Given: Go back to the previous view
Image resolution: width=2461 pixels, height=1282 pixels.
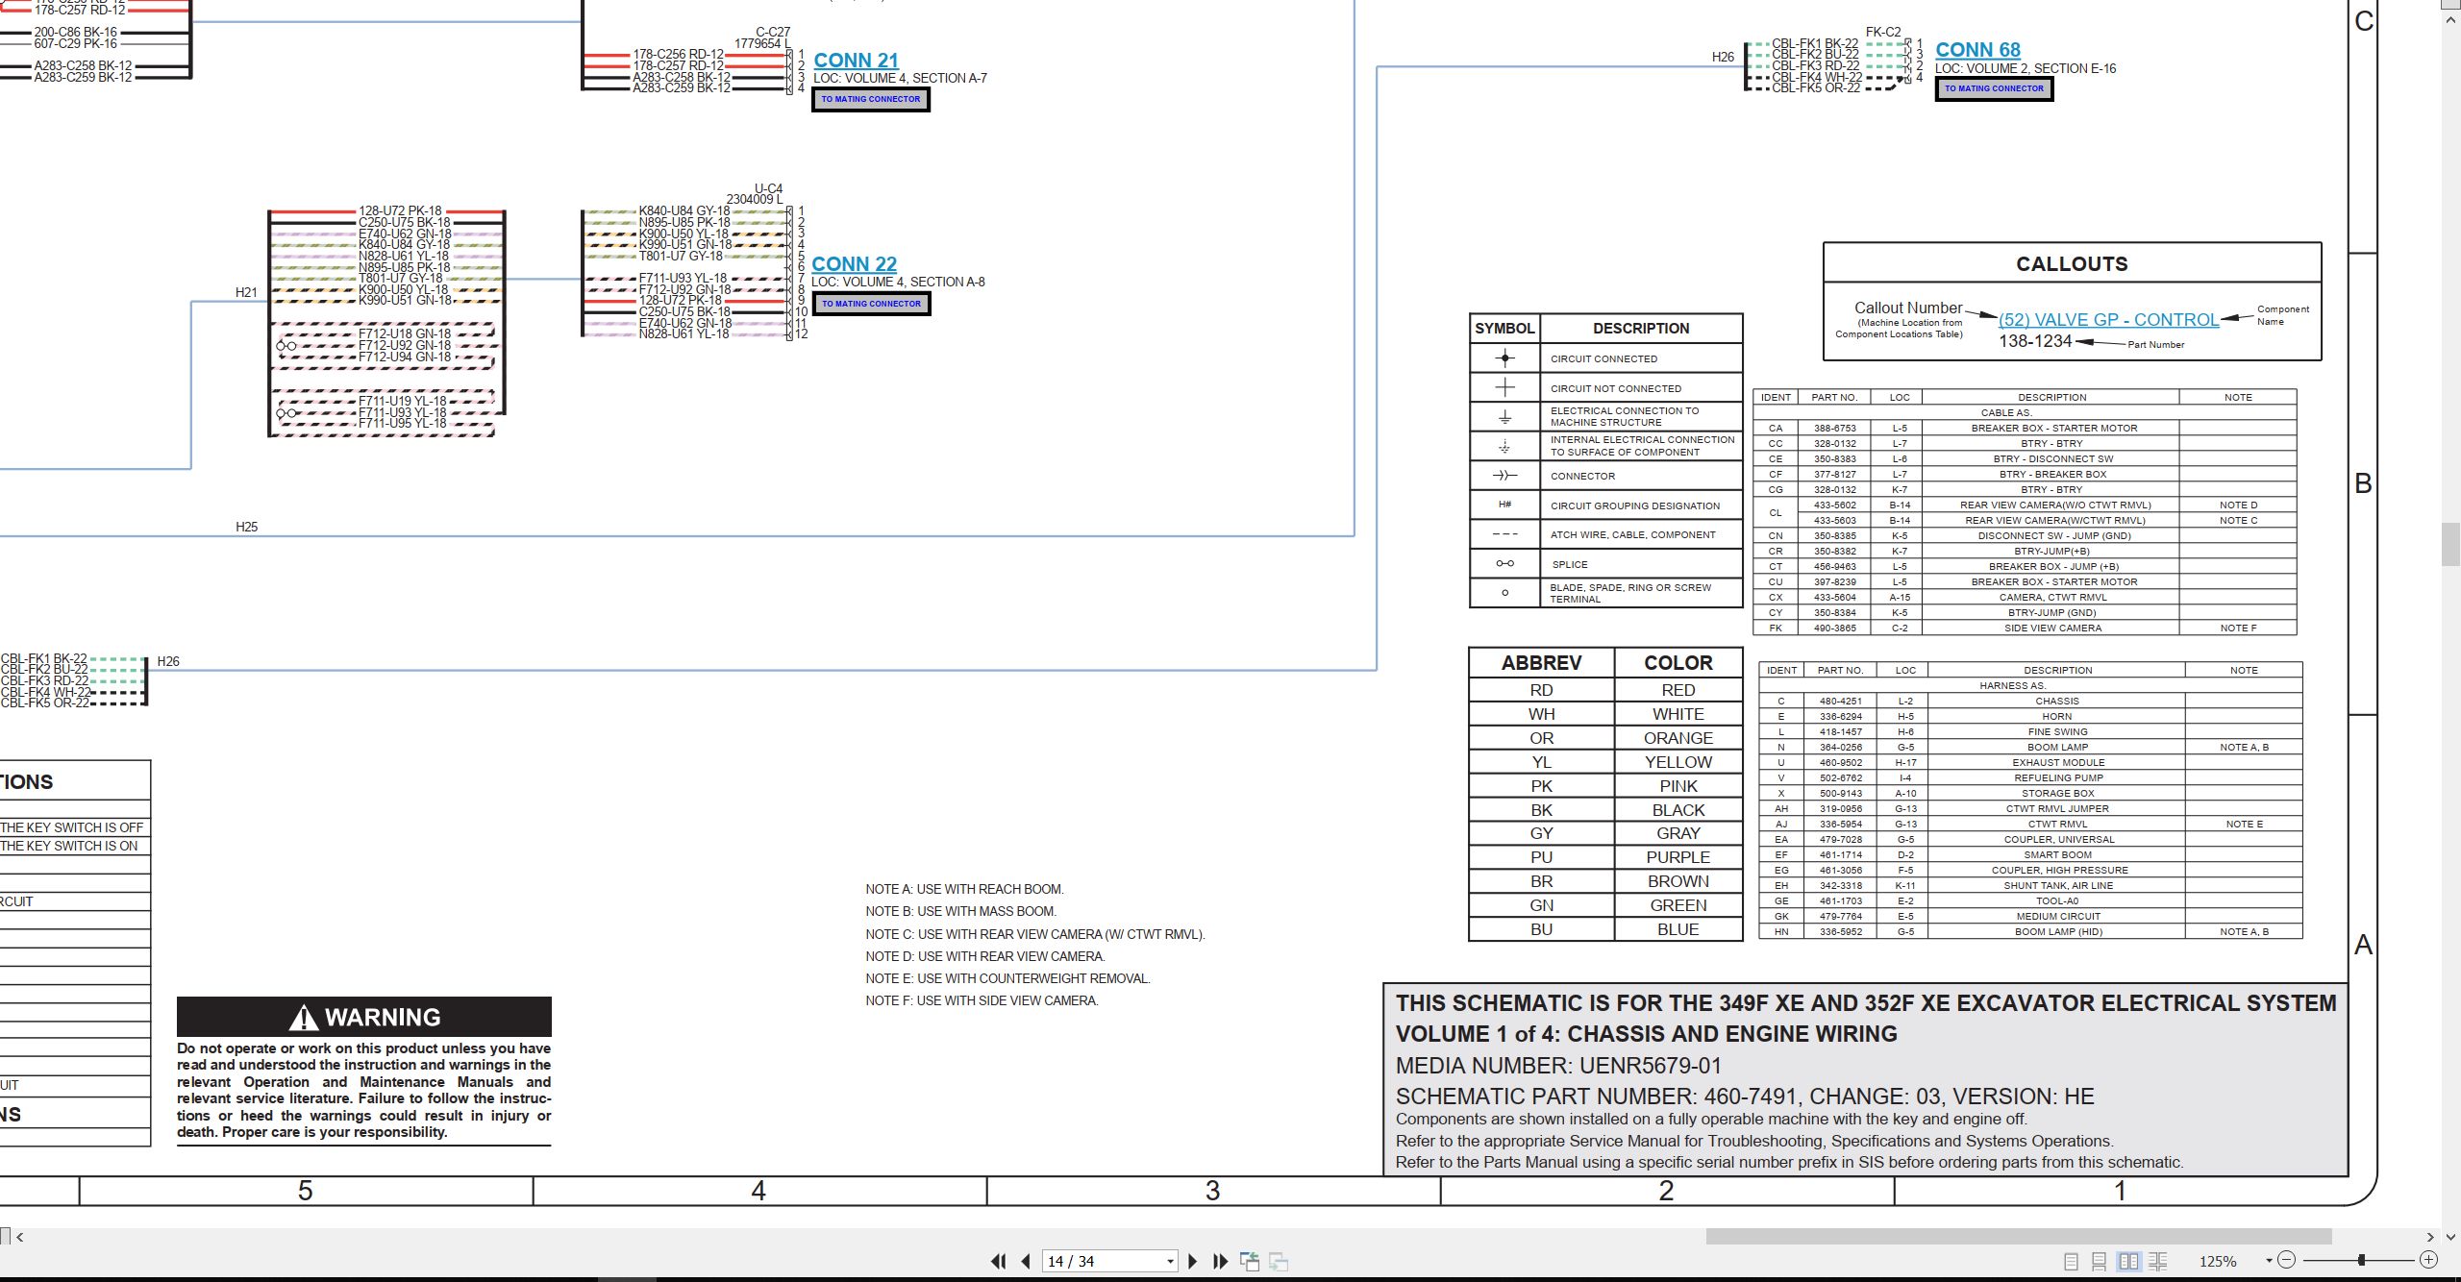Looking at the screenshot, I should coord(1250,1261).
